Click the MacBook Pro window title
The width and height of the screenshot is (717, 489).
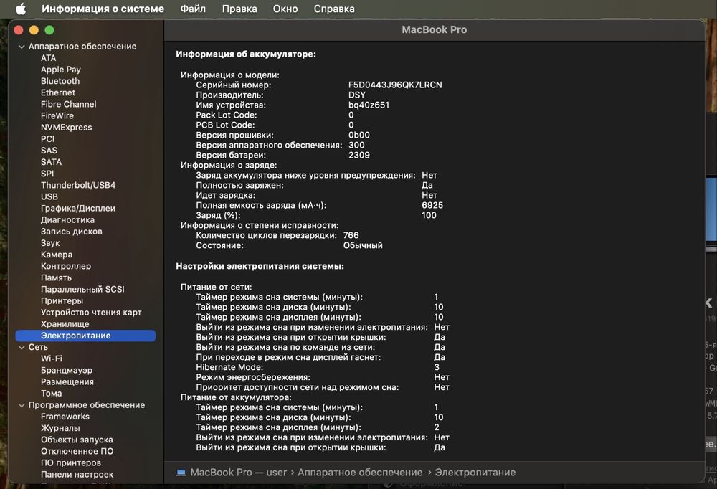435,29
